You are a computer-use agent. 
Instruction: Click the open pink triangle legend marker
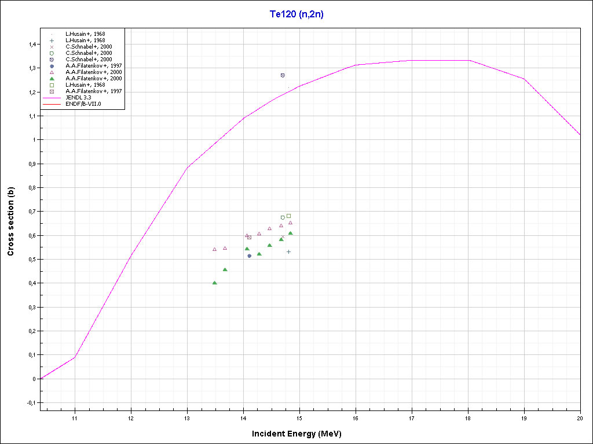(x=52, y=72)
